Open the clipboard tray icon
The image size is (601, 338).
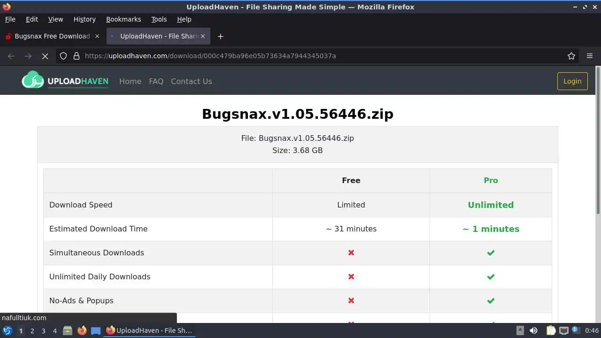coord(551,330)
